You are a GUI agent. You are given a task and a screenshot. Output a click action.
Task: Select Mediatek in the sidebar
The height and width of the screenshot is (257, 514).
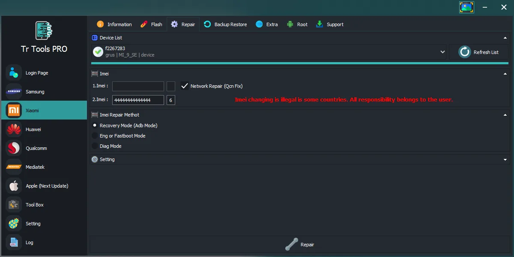[x=44, y=167]
